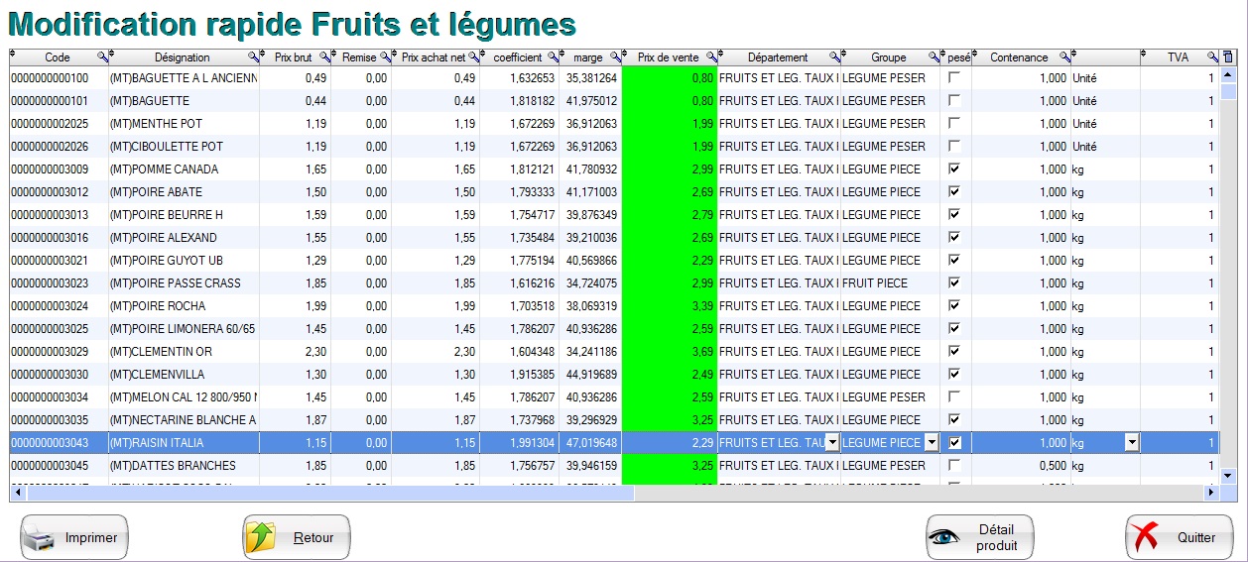Screen dimensions: 1248x562
Task: Click the magnifier icon in Contenance header
Action: click(1063, 57)
